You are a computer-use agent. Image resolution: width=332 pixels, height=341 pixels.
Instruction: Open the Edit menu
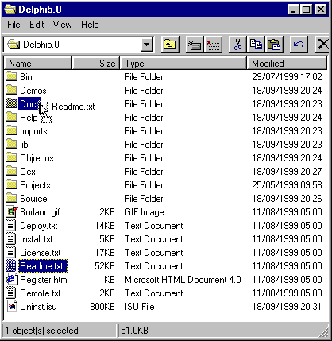(x=37, y=25)
